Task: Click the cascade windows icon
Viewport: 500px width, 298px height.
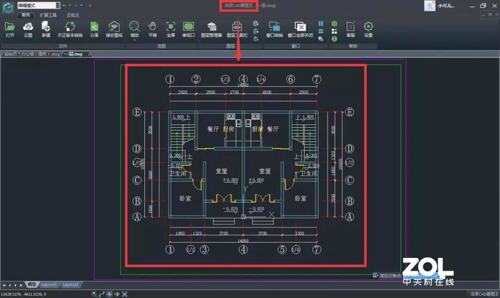Action: coord(321,39)
